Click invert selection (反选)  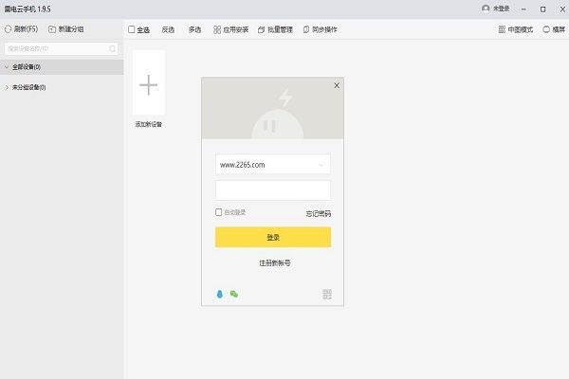click(x=168, y=29)
